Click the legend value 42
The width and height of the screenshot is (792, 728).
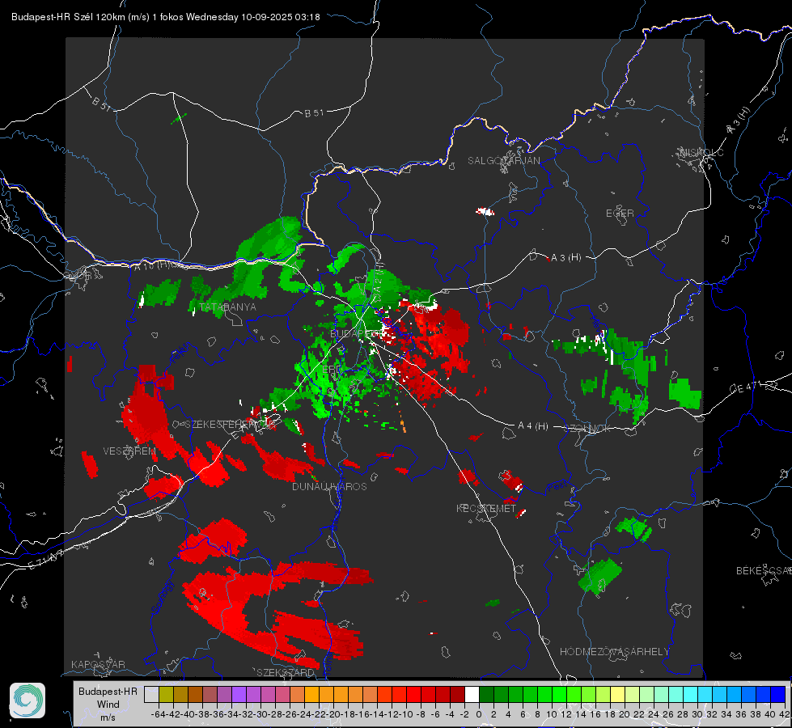pos(784,714)
